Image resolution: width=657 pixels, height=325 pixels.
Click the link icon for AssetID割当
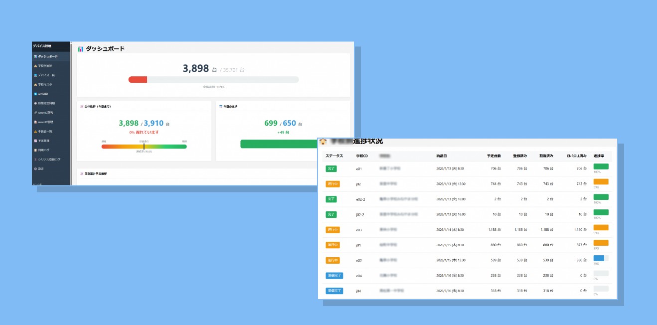35,113
